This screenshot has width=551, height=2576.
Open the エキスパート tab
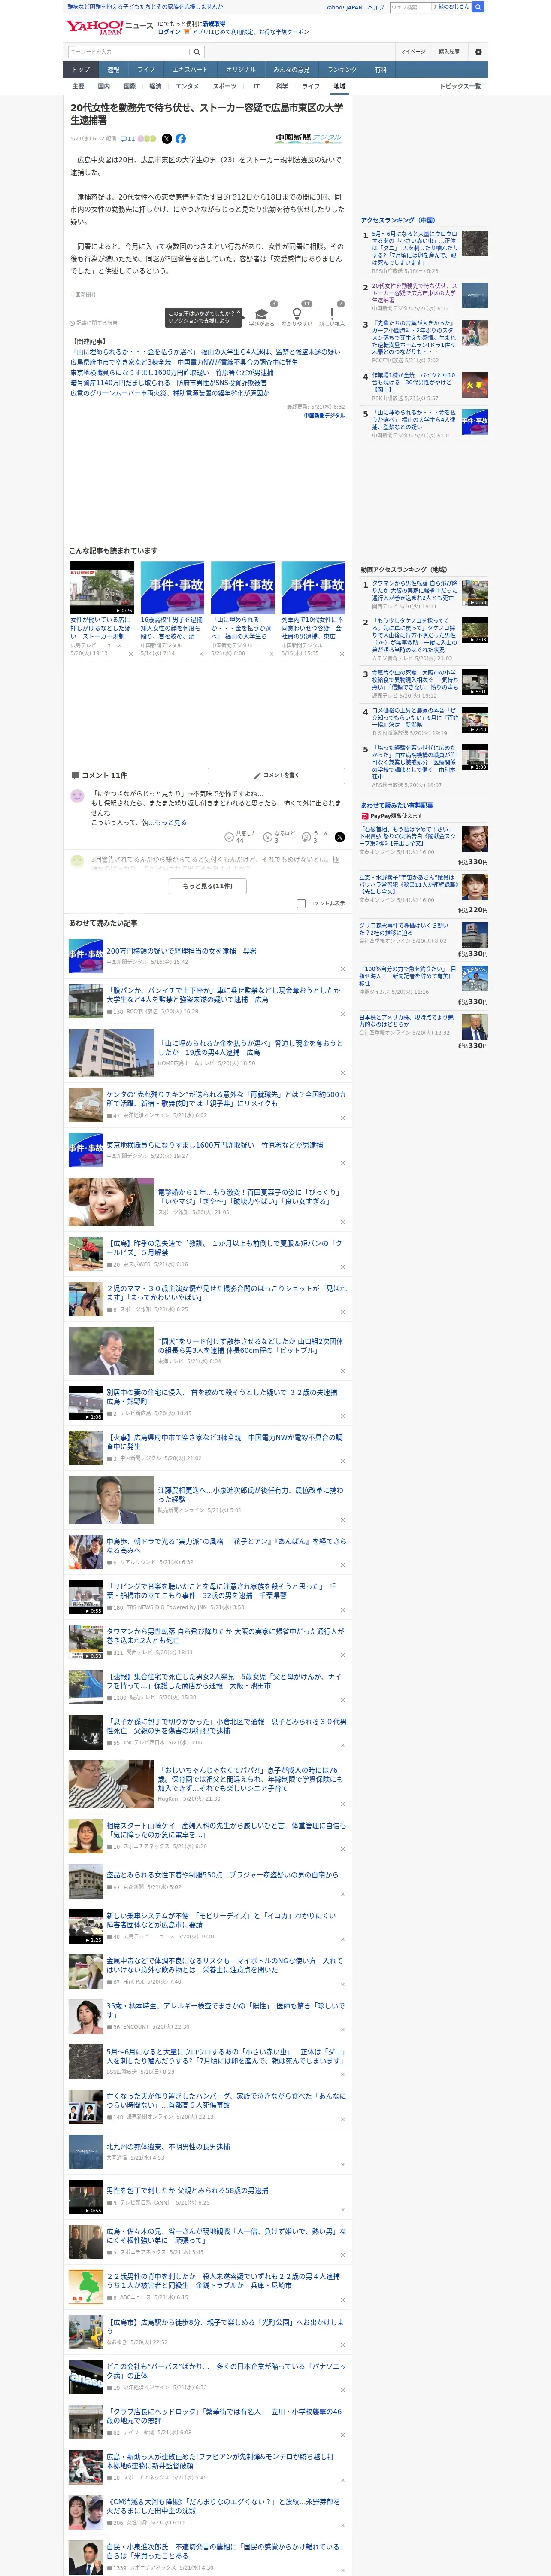[x=190, y=70]
